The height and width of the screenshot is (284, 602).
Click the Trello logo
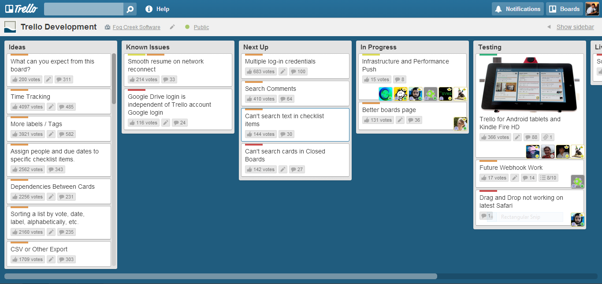coord(22,9)
